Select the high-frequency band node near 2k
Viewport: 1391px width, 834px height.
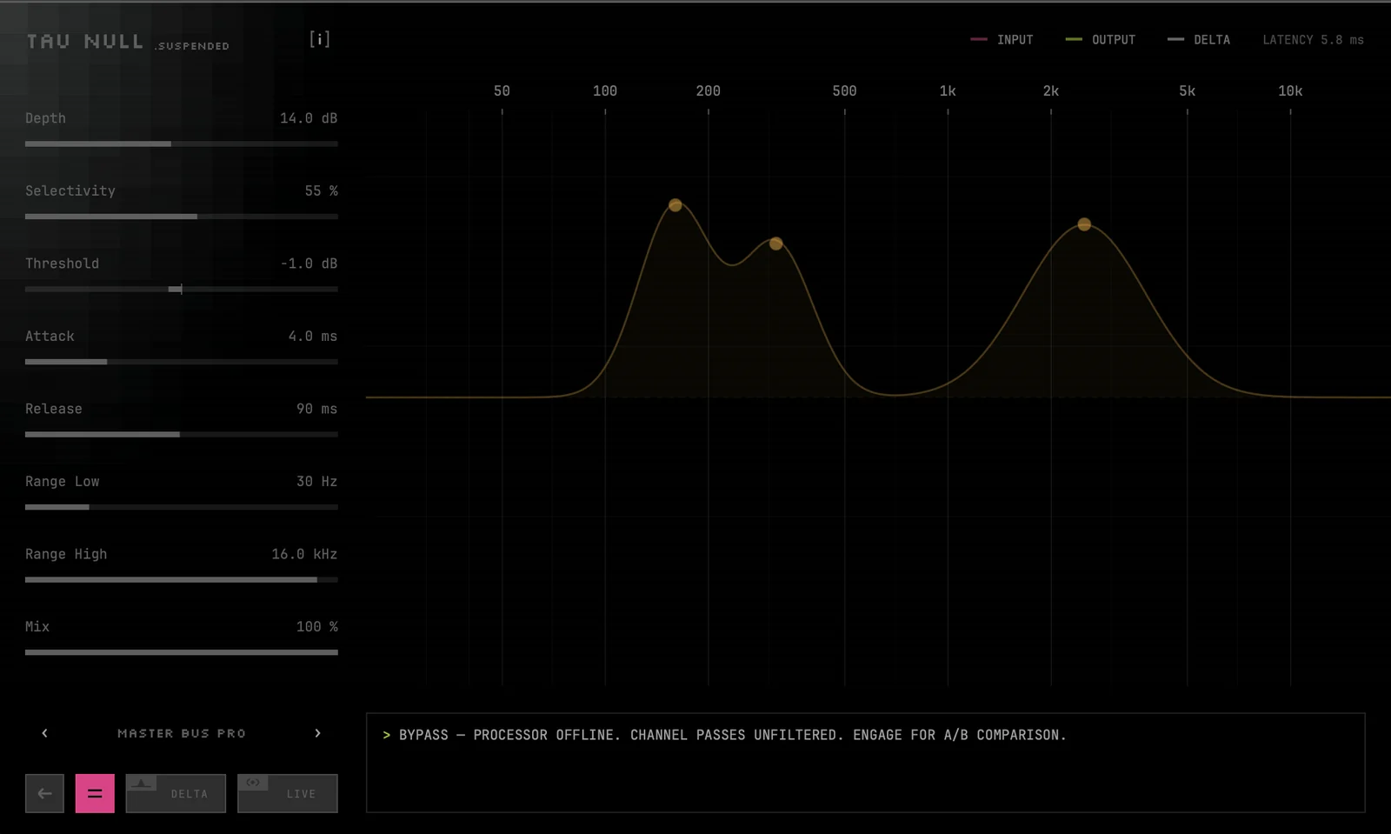[x=1084, y=224]
